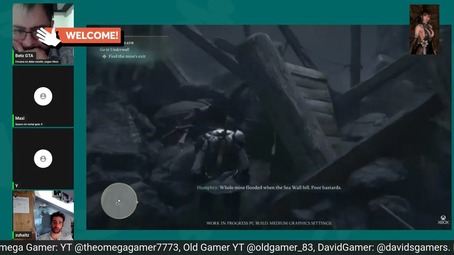Click the objective marker beside Find the mine's exit
The width and height of the screenshot is (454, 255).
coord(104,56)
